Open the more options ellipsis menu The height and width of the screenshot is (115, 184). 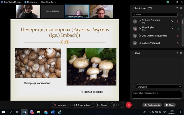pyautogui.click(x=121, y=105)
